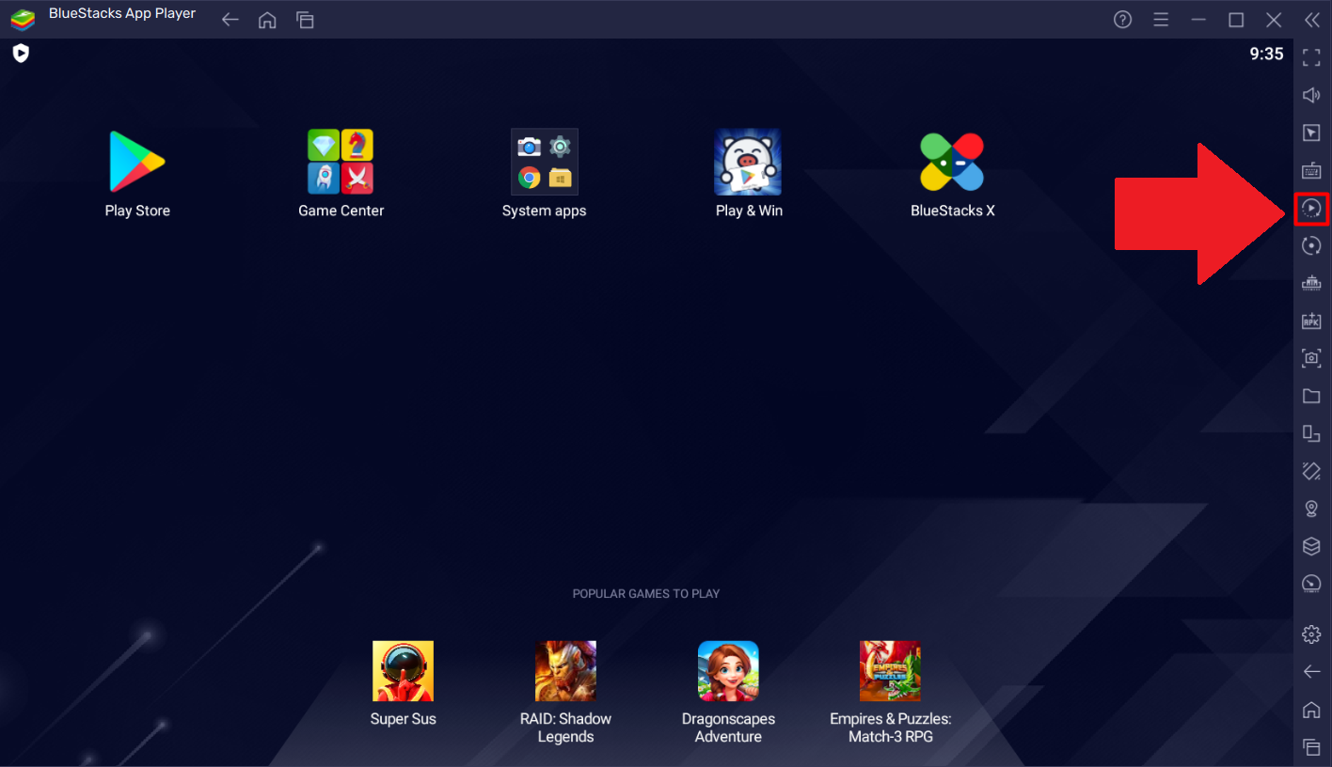Open Game Center
Image resolution: width=1332 pixels, height=767 pixels.
click(341, 163)
